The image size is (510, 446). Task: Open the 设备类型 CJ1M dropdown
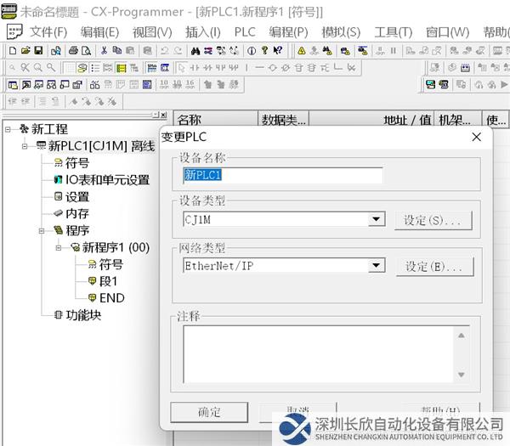376,220
